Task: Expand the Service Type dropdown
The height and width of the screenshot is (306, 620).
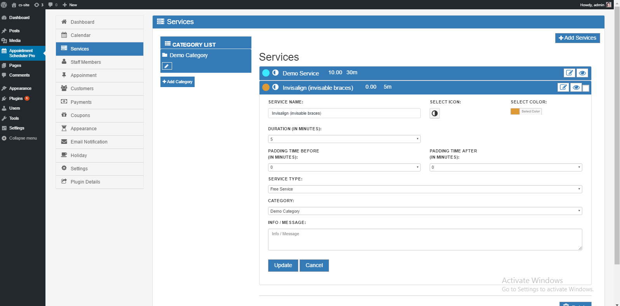Action: [425, 189]
